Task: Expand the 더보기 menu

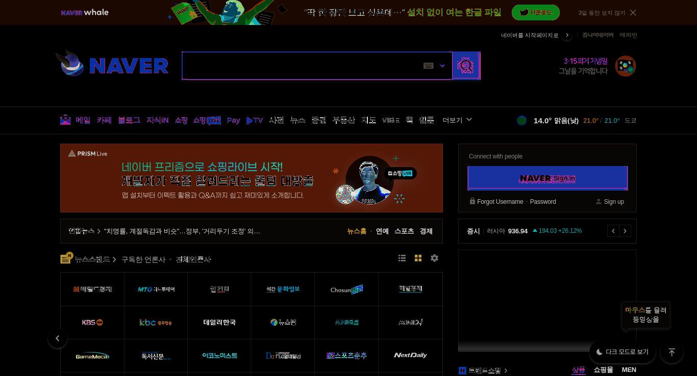Action: click(457, 120)
